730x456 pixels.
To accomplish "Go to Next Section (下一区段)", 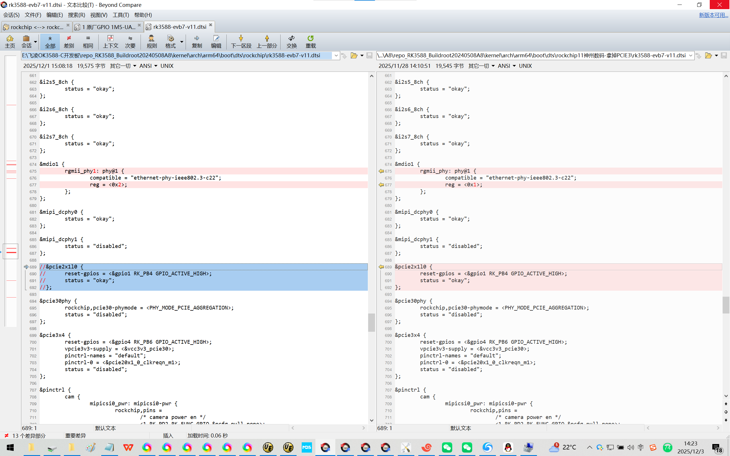I will 241,41.
